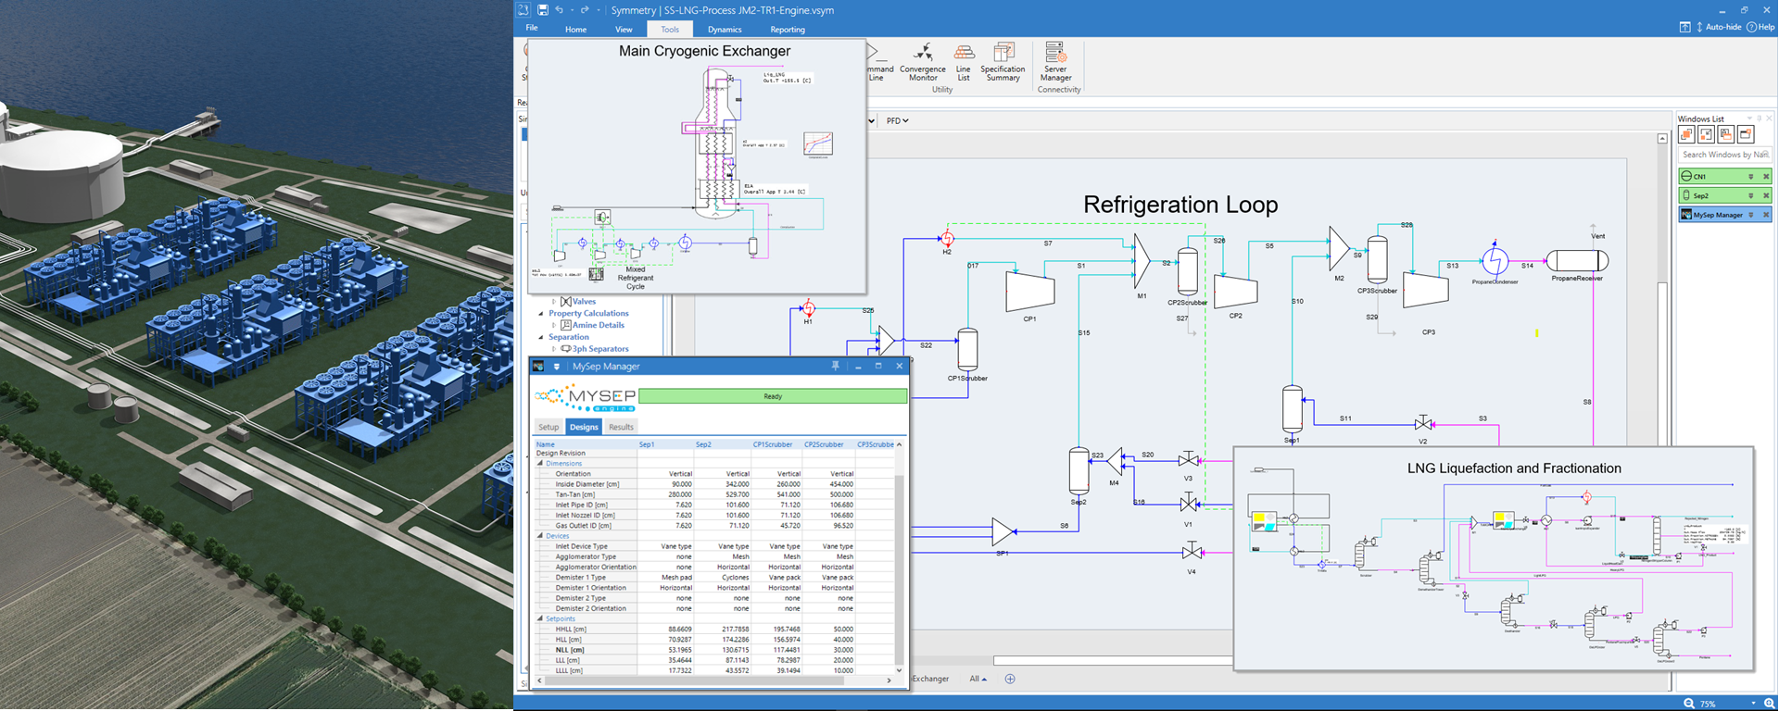The height and width of the screenshot is (711, 1779).
Task: Collapse the Setpoints group in MySep table
Action: (540, 618)
